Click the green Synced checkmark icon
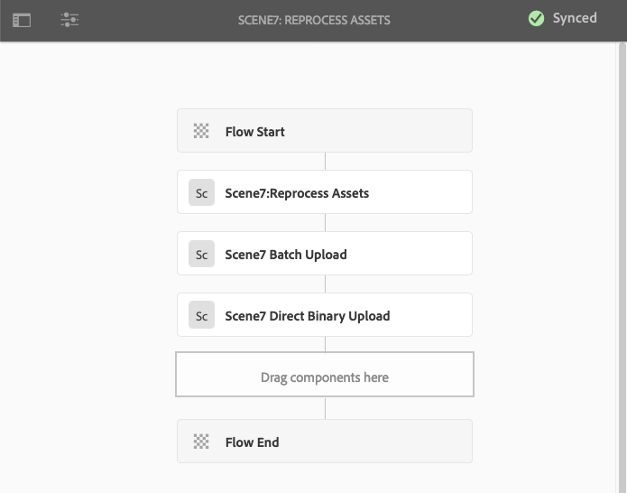This screenshot has height=493, width=627. (x=536, y=19)
